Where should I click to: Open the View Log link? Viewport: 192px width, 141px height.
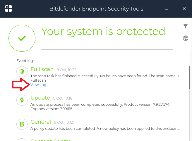(x=38, y=85)
